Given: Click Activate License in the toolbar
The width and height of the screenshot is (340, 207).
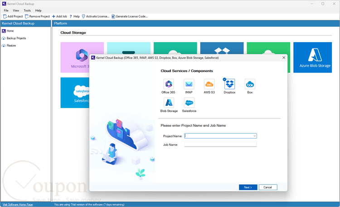Looking at the screenshot, I should coord(96,16).
